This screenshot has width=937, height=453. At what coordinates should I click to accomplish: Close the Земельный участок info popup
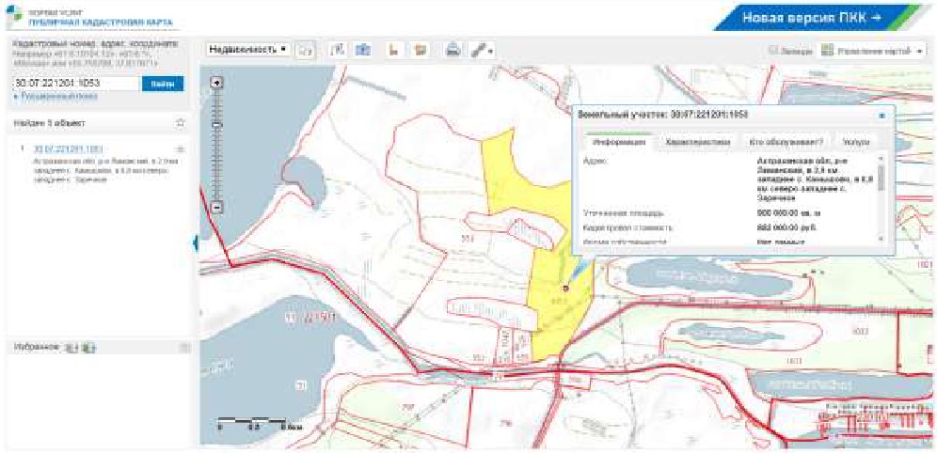pos(881,116)
